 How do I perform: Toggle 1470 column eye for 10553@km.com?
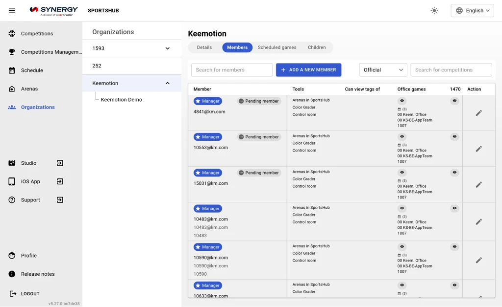click(x=454, y=137)
